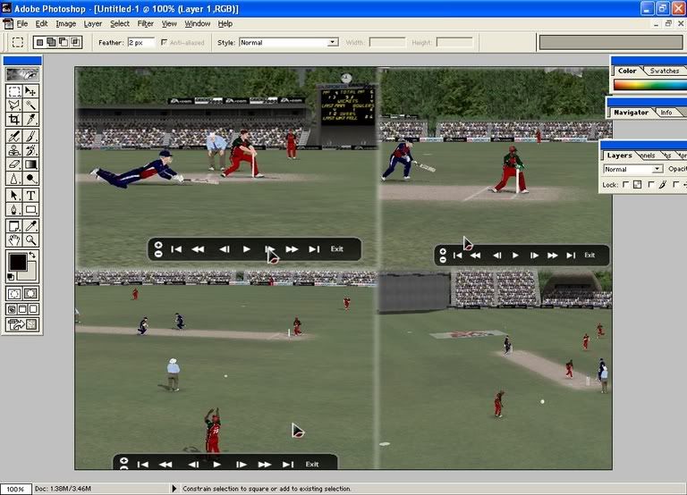The image size is (687, 495).
Task: Switch to Standard editing mode
Action: [14, 294]
